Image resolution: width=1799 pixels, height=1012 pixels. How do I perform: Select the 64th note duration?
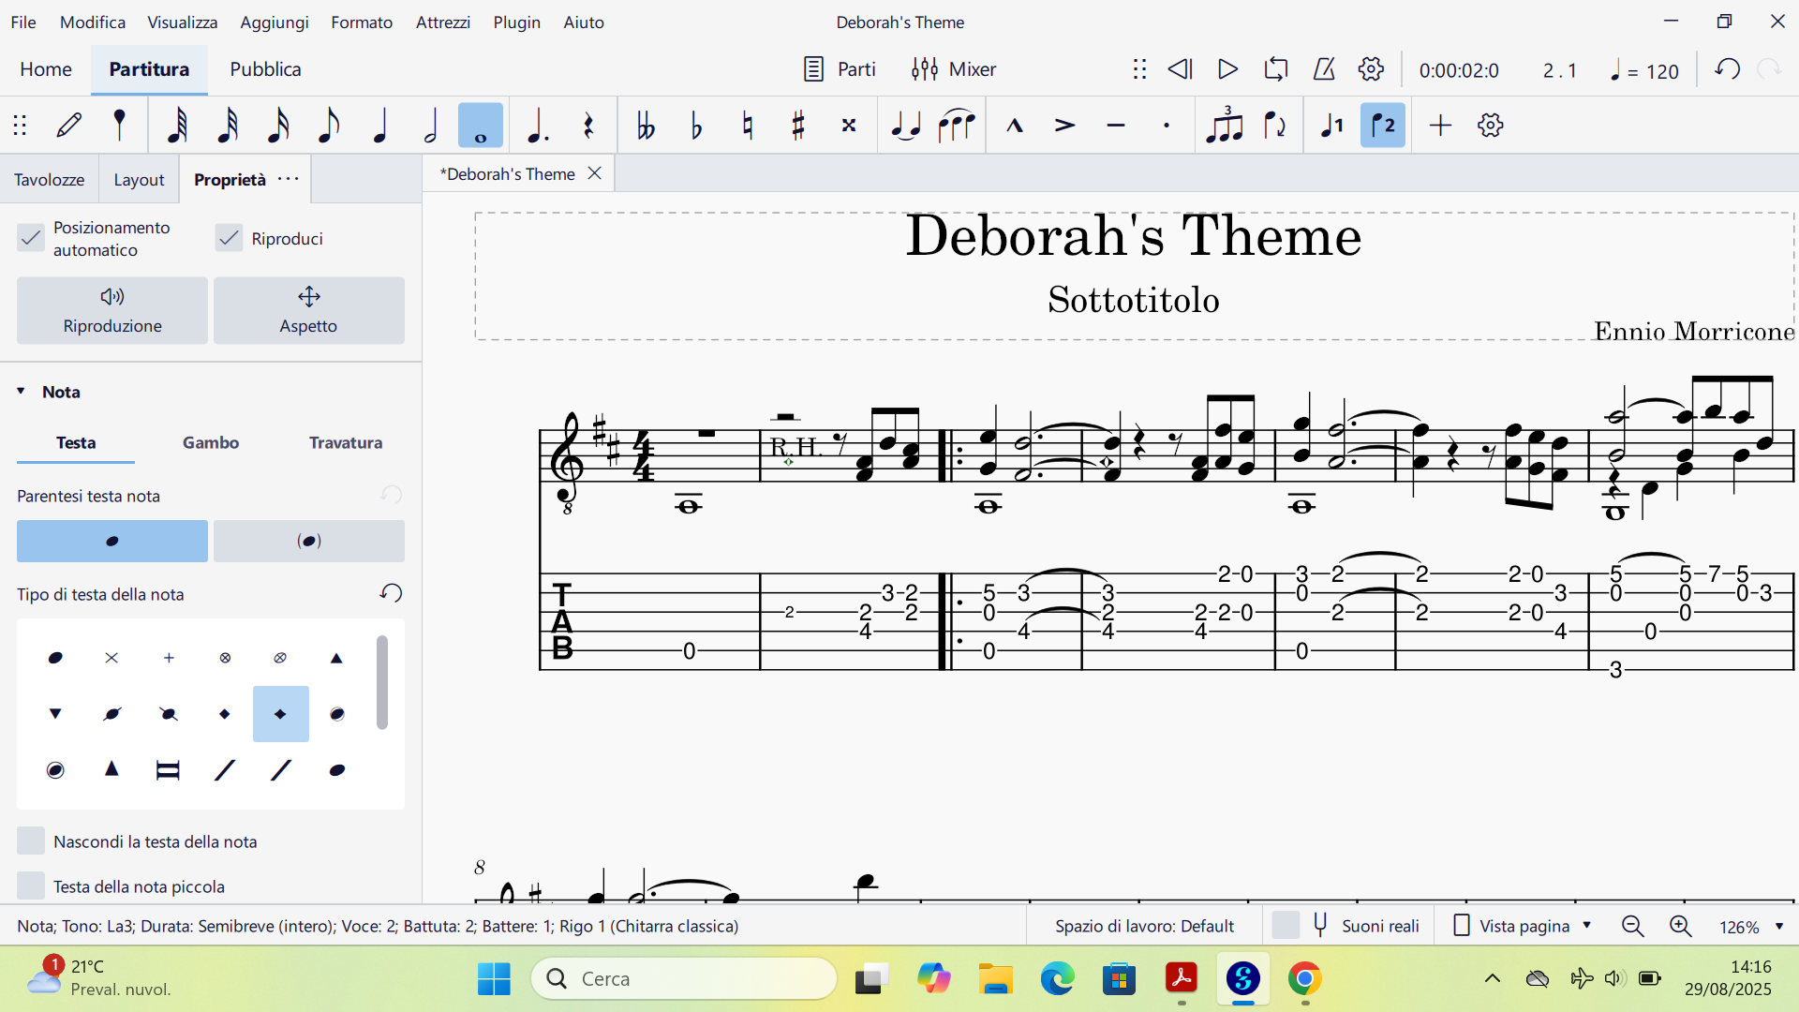177,125
